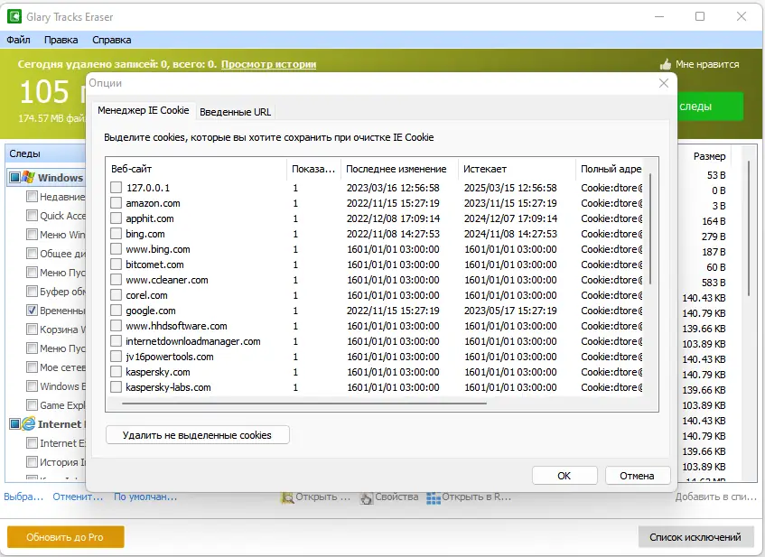Check the amazon.com cookie checkbox
Viewport: 765px width, 557px height.
(x=117, y=203)
